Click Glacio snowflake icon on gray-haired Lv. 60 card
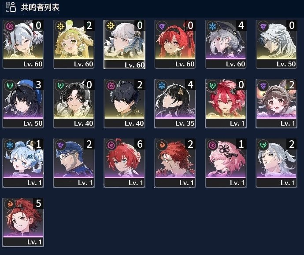304x255 pixels. [x=212, y=26]
